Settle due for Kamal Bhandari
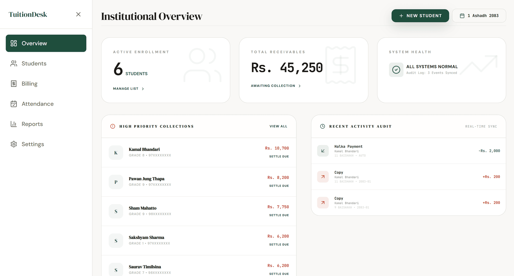 point(279,156)
